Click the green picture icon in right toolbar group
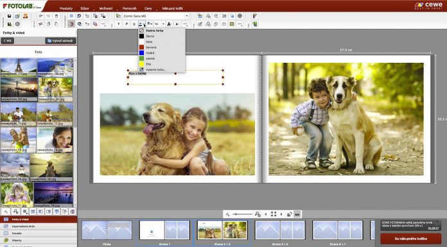 point(232,24)
